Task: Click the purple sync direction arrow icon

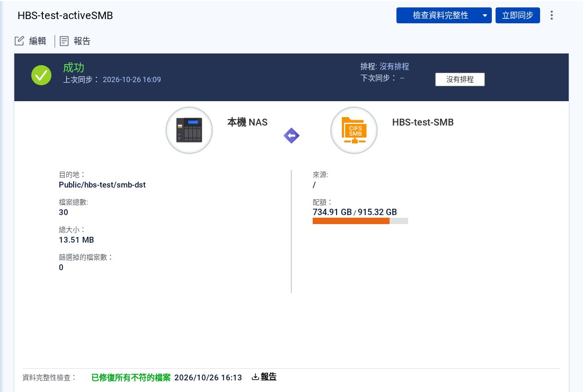Action: [x=291, y=136]
